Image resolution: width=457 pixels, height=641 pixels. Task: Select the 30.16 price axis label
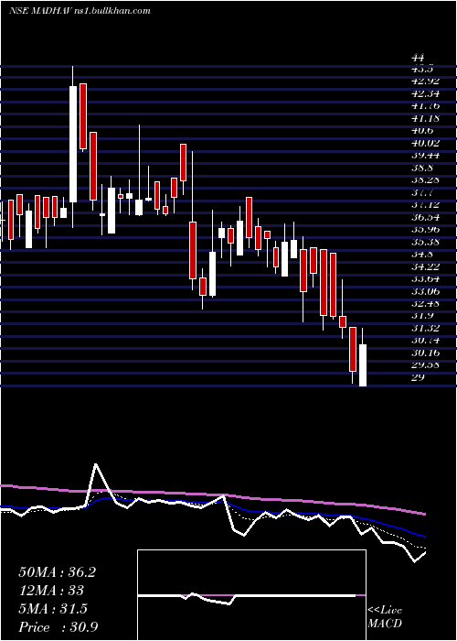tap(425, 353)
